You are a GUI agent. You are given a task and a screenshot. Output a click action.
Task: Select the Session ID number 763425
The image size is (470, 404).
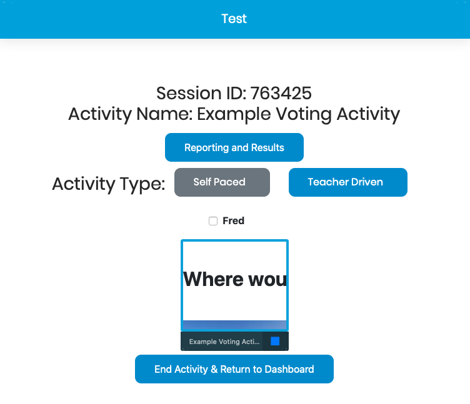pos(281,93)
